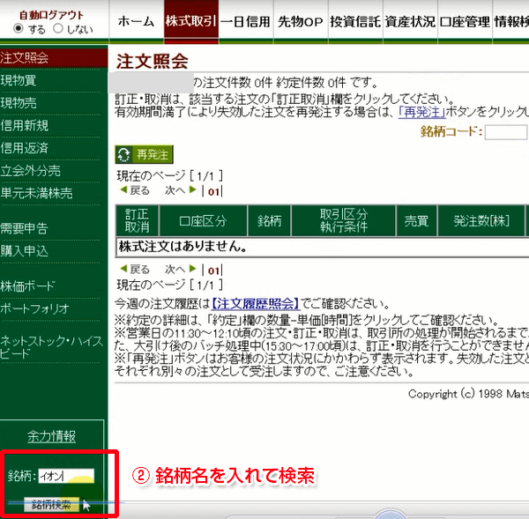The image size is (529, 519).
Task: Click the 余力情報 link
Action: click(52, 436)
